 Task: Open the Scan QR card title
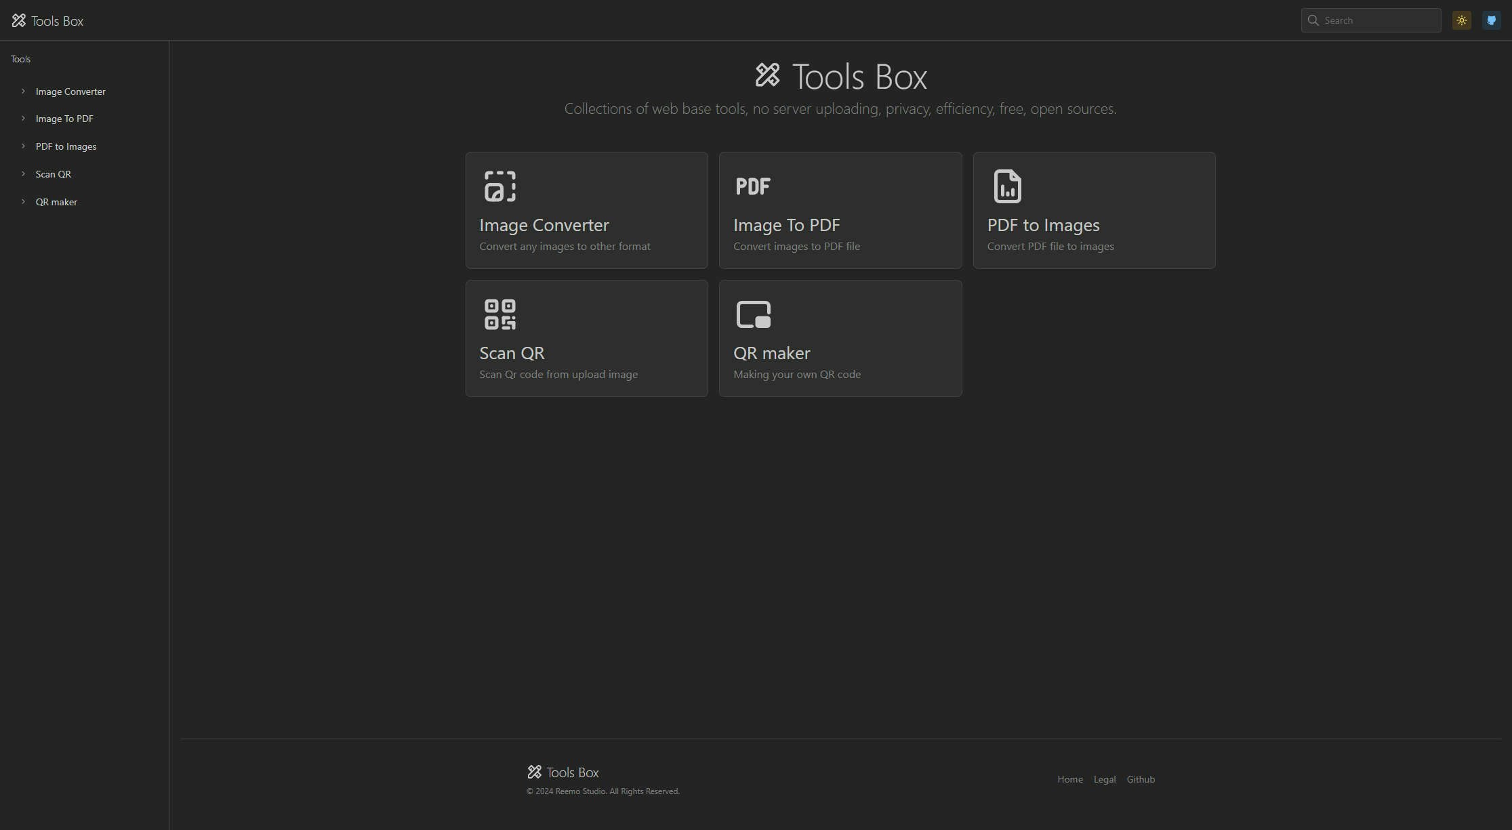coord(512,353)
